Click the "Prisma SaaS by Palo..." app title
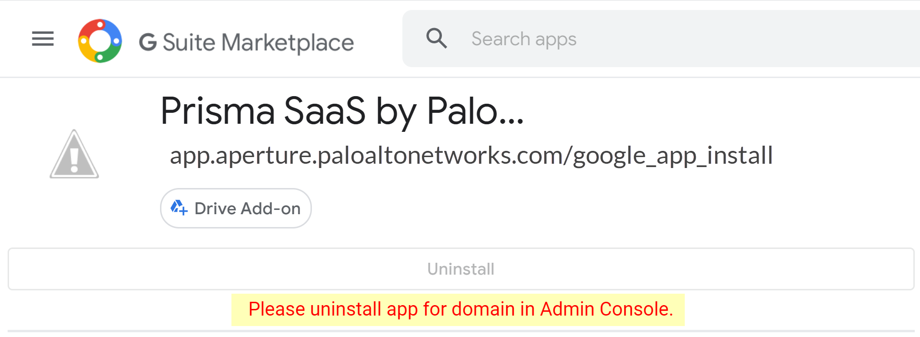Image resolution: width=920 pixels, height=337 pixels. [x=342, y=111]
